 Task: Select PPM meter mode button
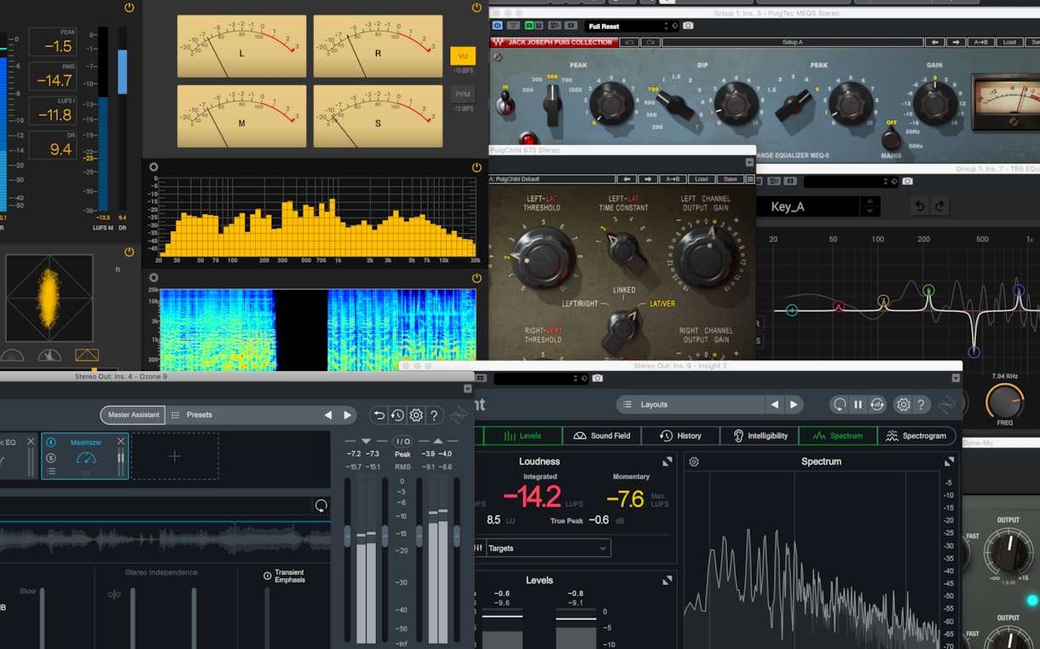(x=463, y=94)
